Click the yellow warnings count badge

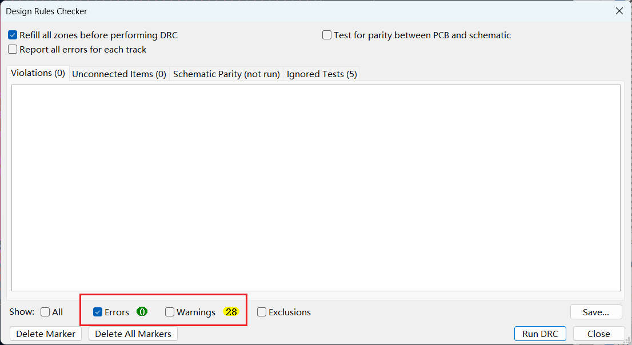click(231, 312)
